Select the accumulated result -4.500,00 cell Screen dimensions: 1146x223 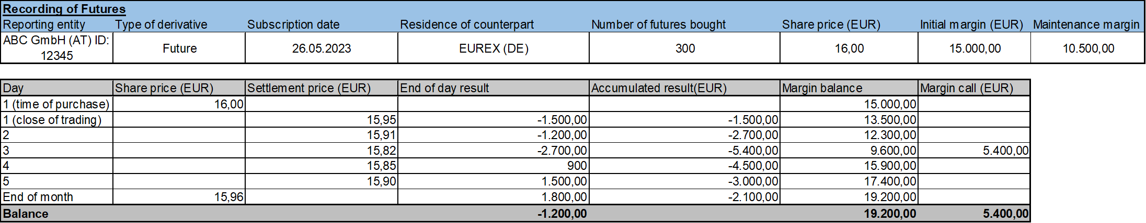tap(753, 166)
